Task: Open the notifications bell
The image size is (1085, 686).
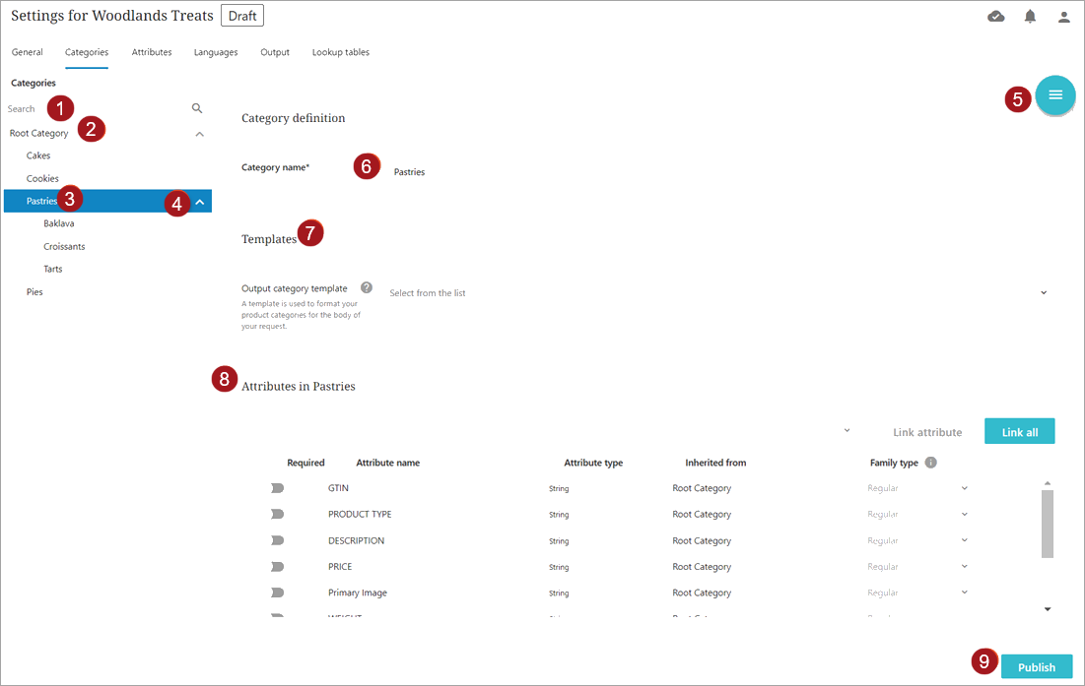Action: (1030, 17)
